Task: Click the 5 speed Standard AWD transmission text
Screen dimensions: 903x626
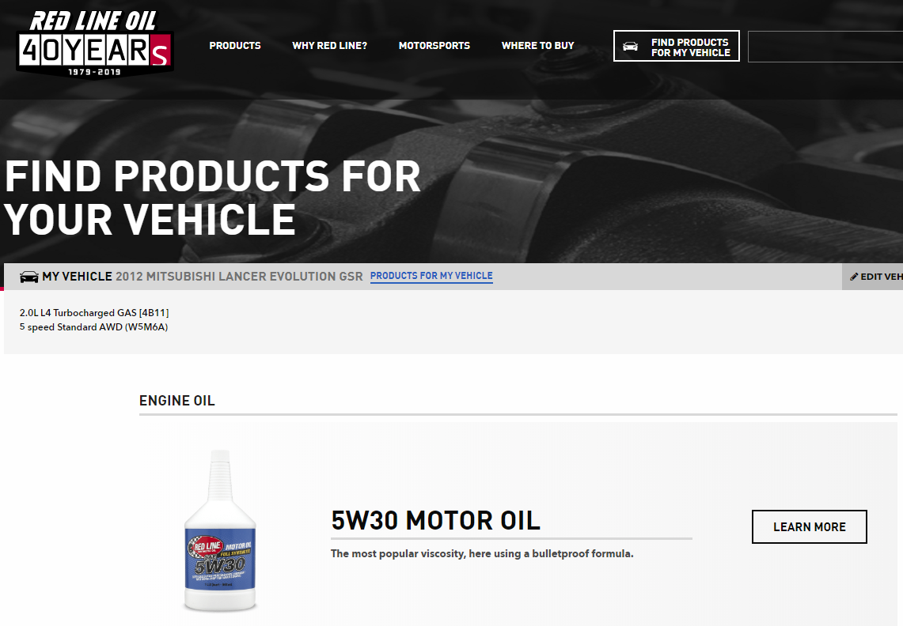Action: coord(94,327)
